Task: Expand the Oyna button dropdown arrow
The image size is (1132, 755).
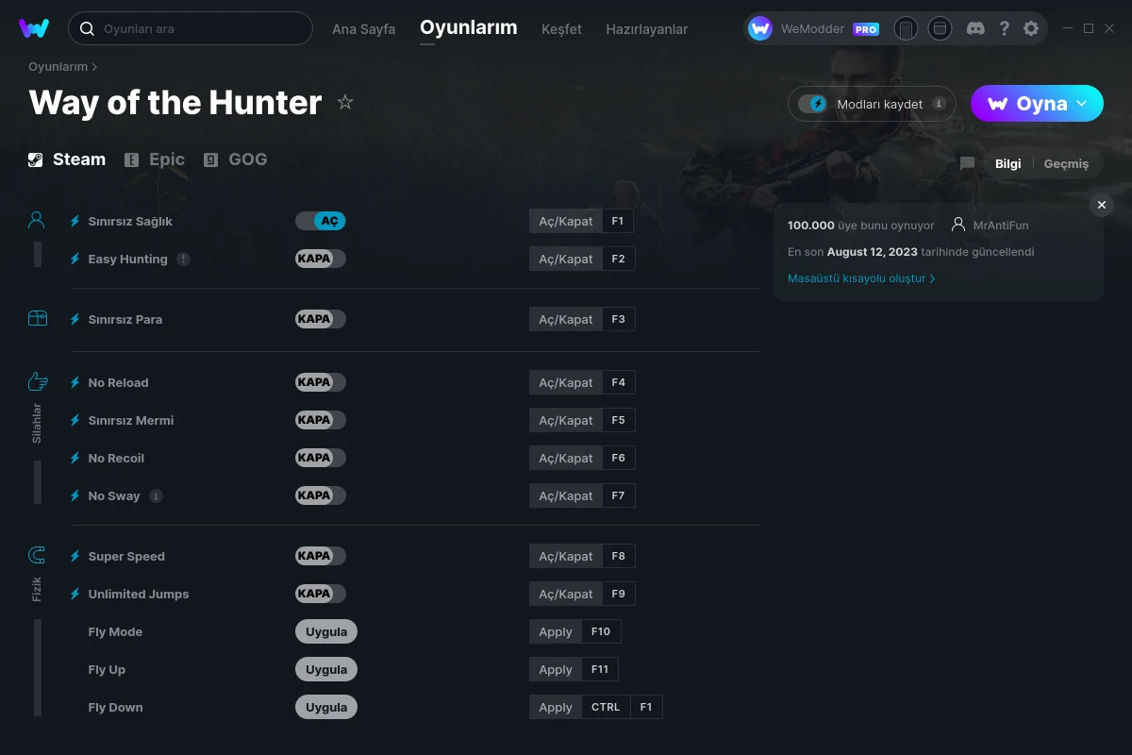Action: 1082,103
